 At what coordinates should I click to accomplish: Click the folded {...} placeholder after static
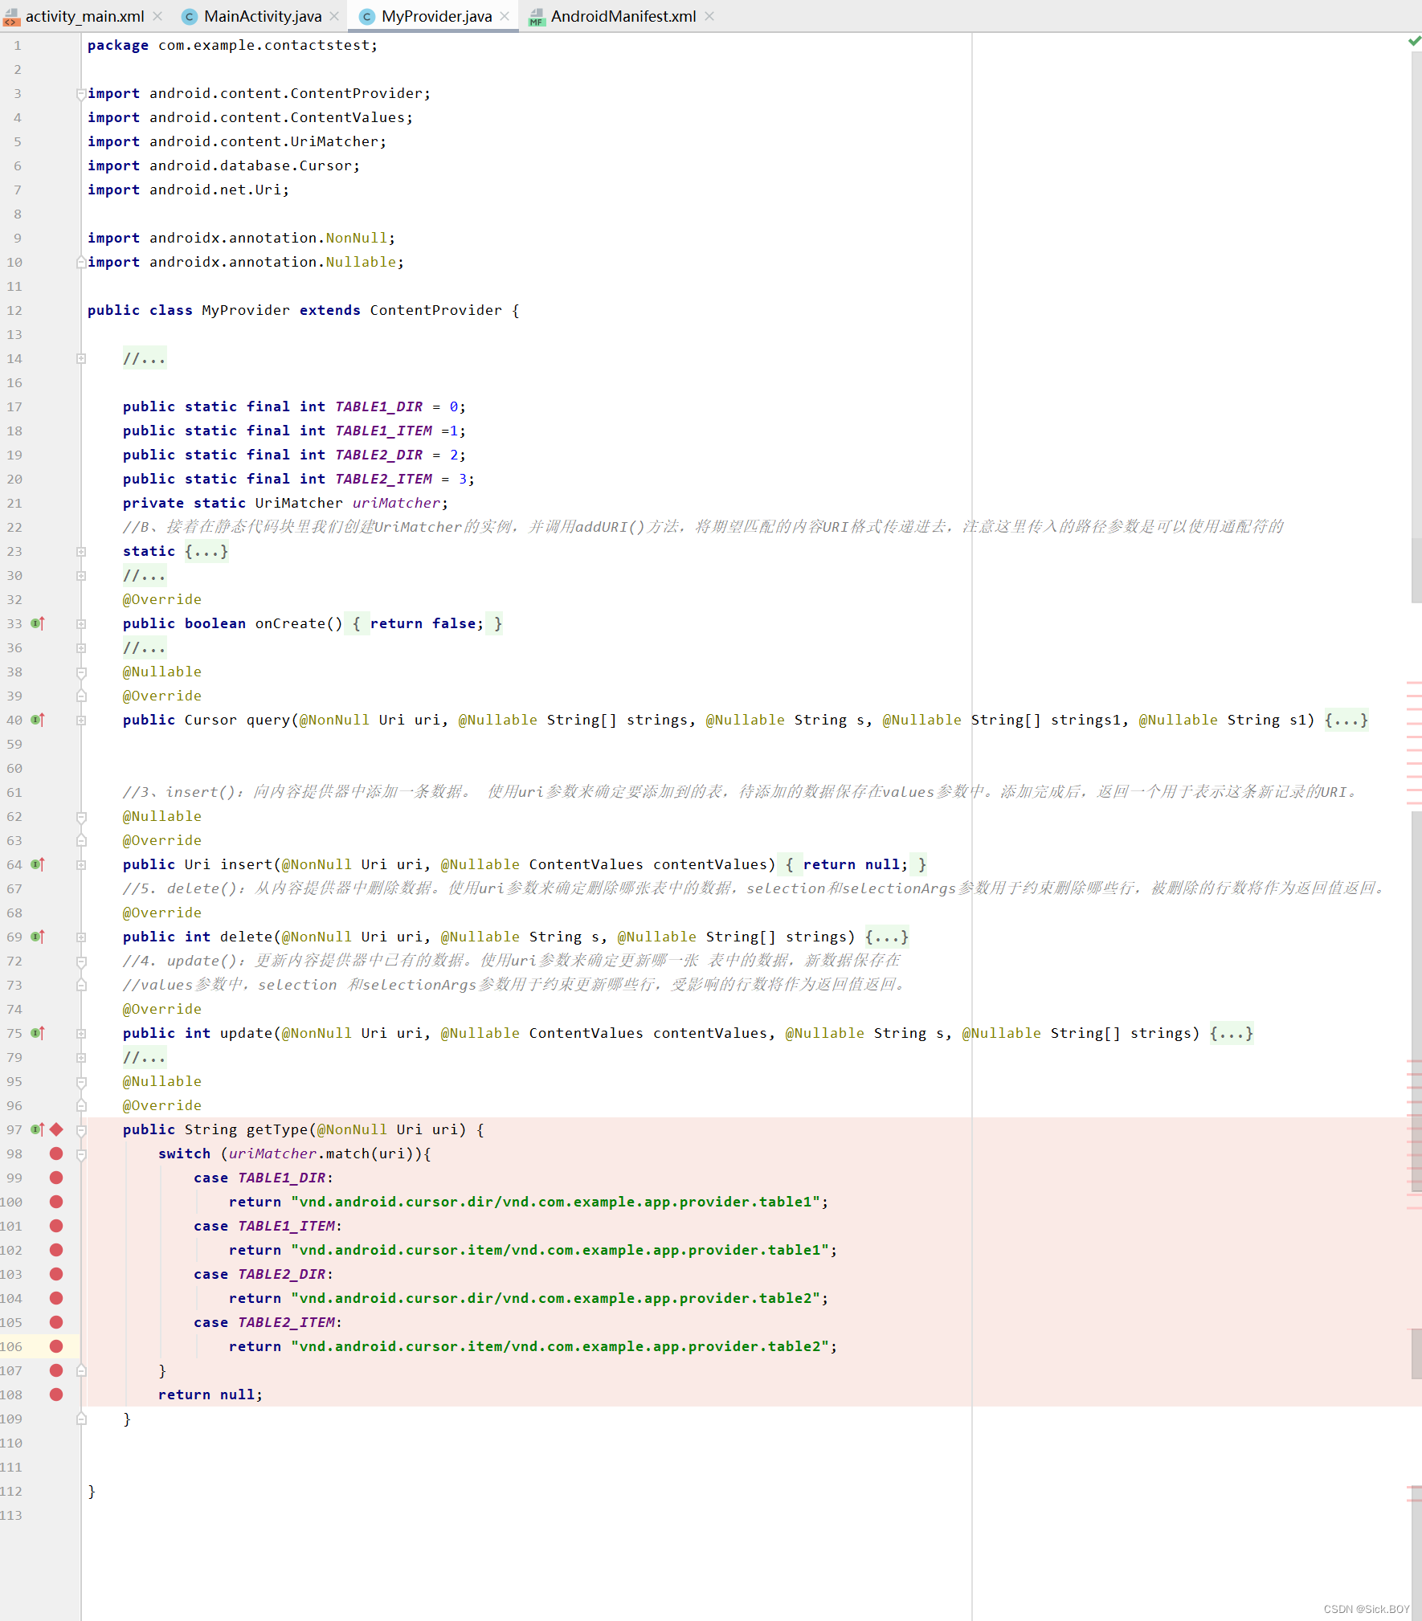coord(206,551)
